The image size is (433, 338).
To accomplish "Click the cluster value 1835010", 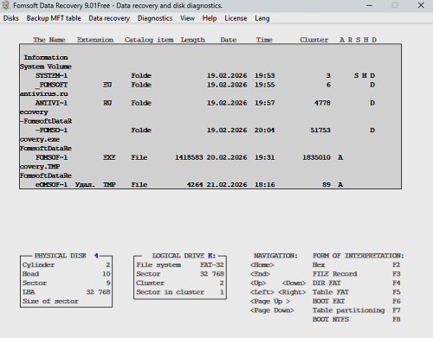I will pyautogui.click(x=316, y=157).
